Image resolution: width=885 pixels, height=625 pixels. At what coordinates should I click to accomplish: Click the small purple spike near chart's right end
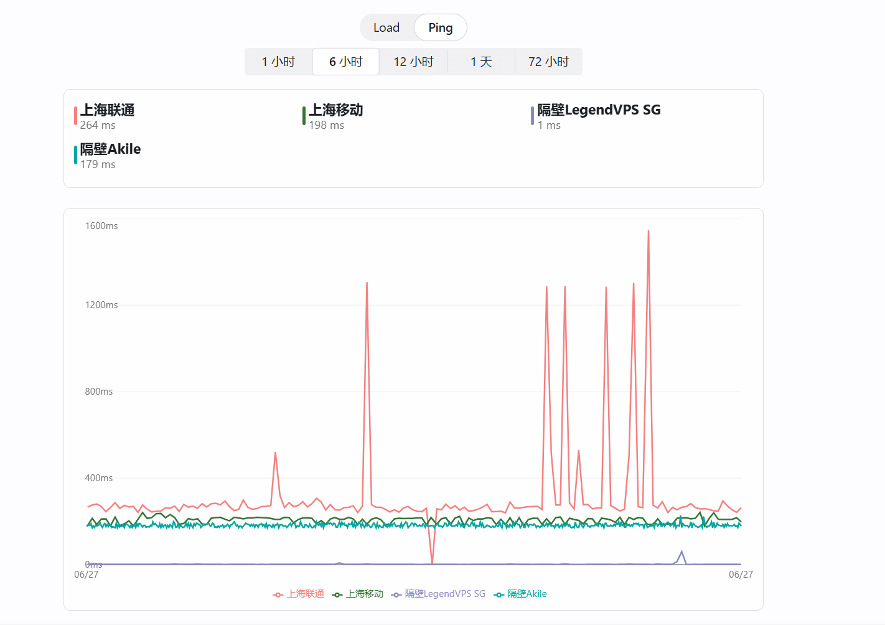[681, 552]
